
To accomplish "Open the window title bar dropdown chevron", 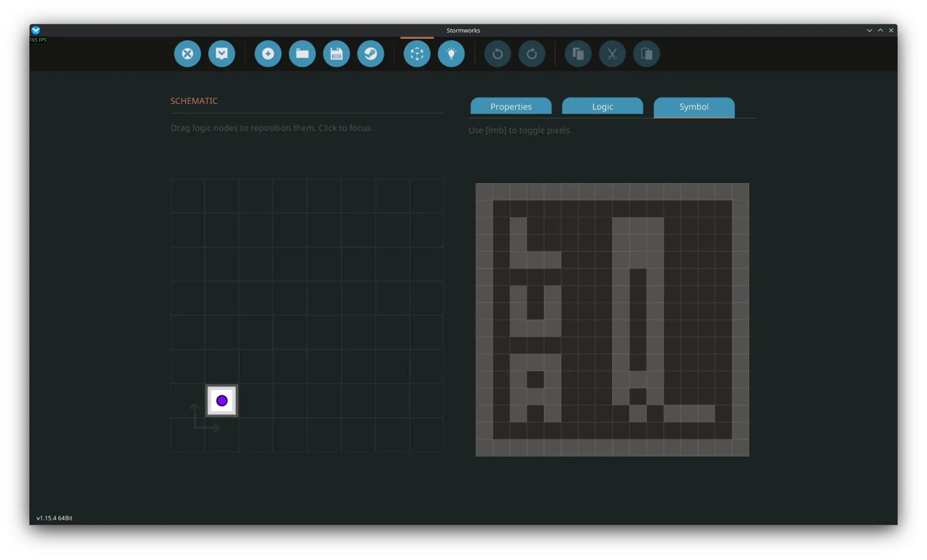I will [869, 30].
